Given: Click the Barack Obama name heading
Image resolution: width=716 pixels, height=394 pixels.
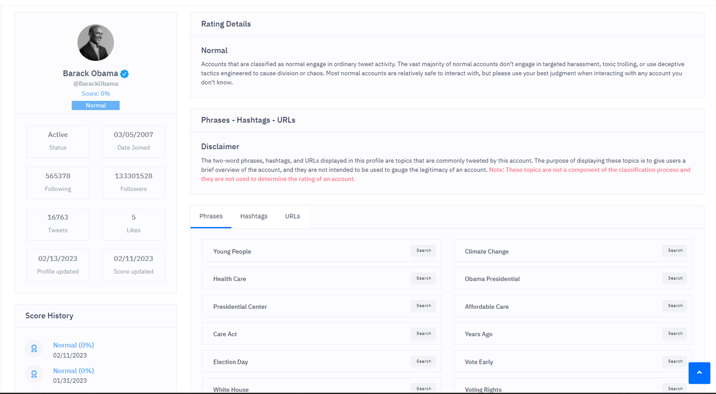Looking at the screenshot, I should click(x=90, y=73).
